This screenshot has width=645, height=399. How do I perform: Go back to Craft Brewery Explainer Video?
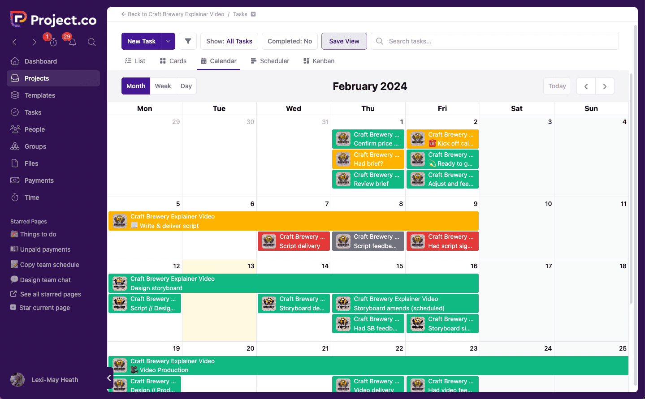(173, 14)
